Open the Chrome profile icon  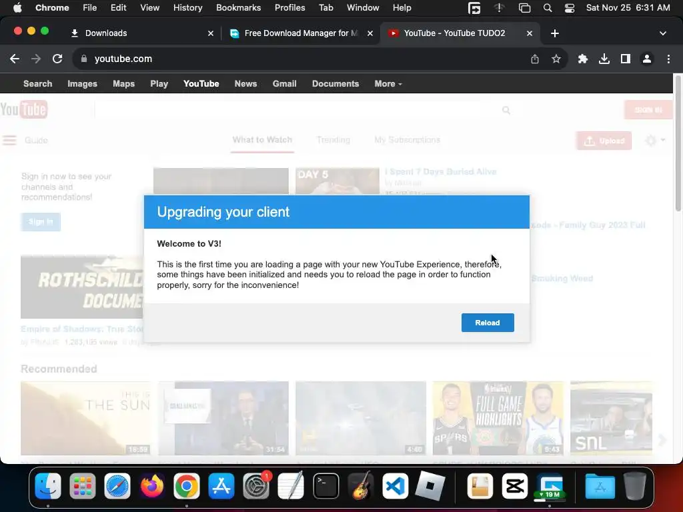click(647, 59)
